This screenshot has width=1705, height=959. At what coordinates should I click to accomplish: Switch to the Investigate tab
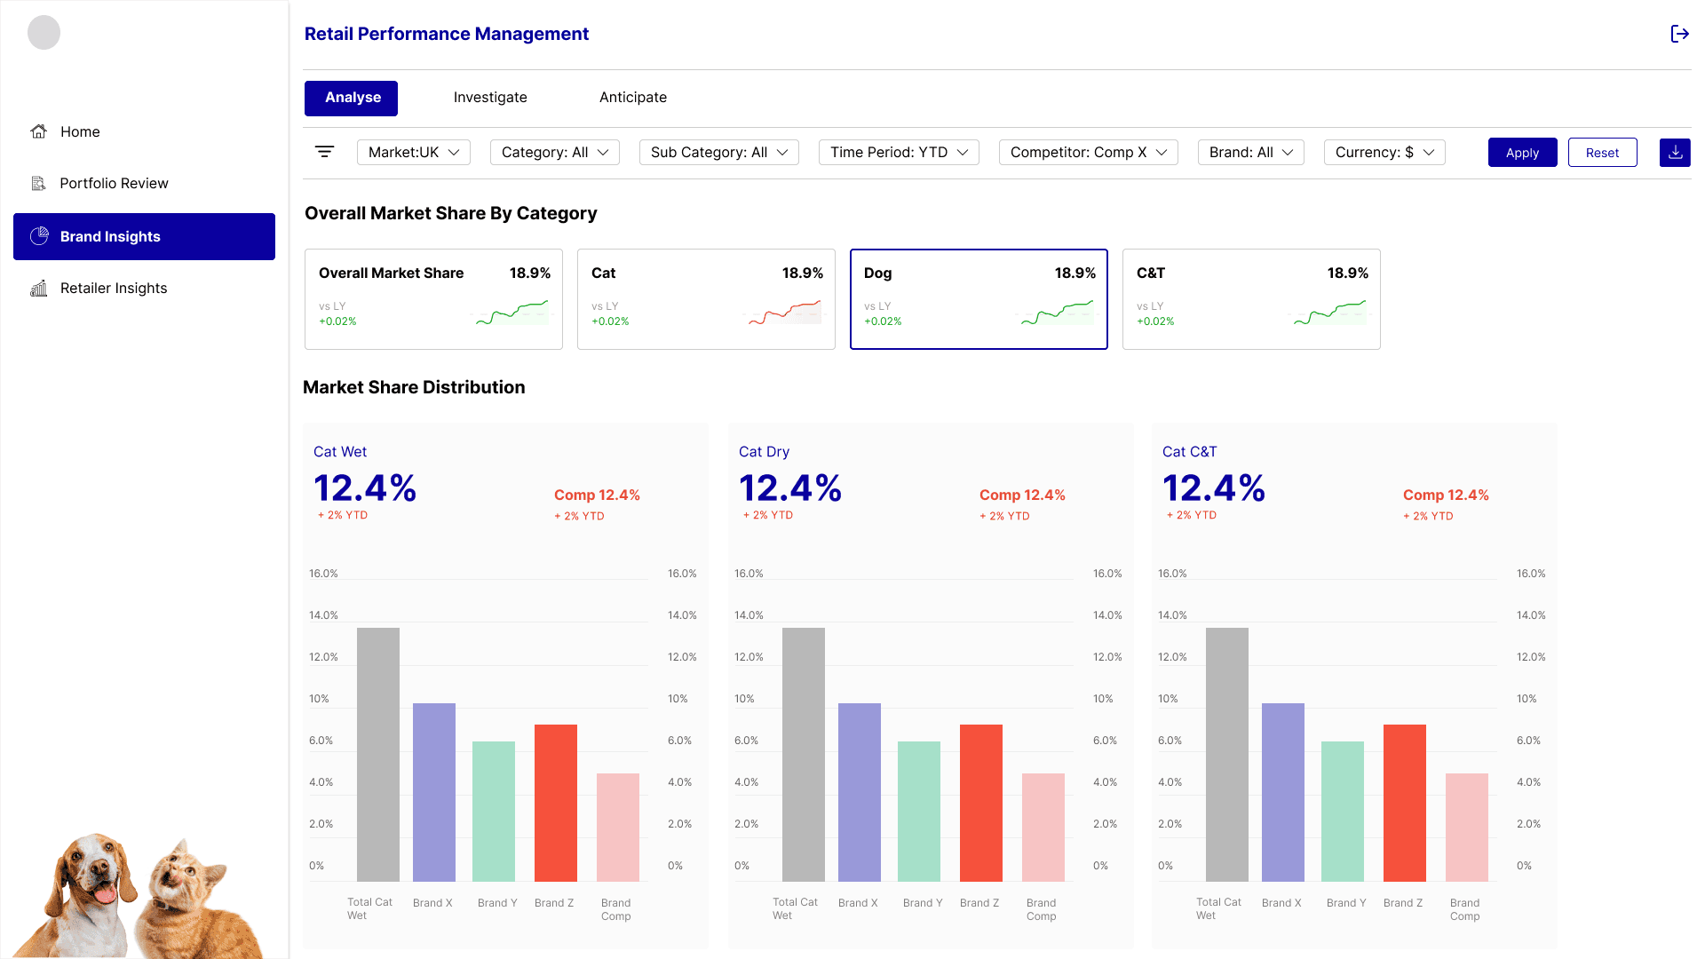pos(490,98)
